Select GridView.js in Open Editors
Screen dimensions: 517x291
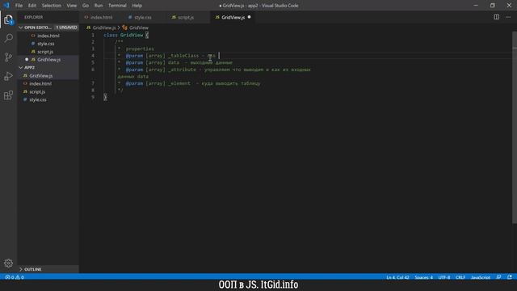click(x=48, y=60)
